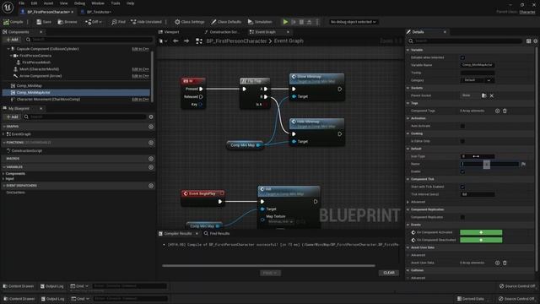This screenshot has width=540, height=304.
Task: Open the Tools menu
Action: (x=116, y=3)
